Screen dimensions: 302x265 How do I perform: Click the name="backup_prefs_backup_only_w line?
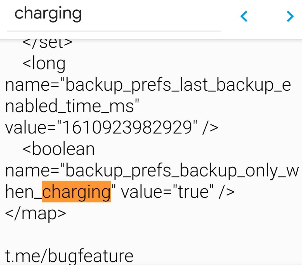[x=152, y=170]
